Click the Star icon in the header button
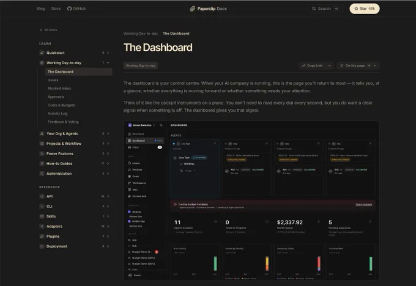 point(356,9)
